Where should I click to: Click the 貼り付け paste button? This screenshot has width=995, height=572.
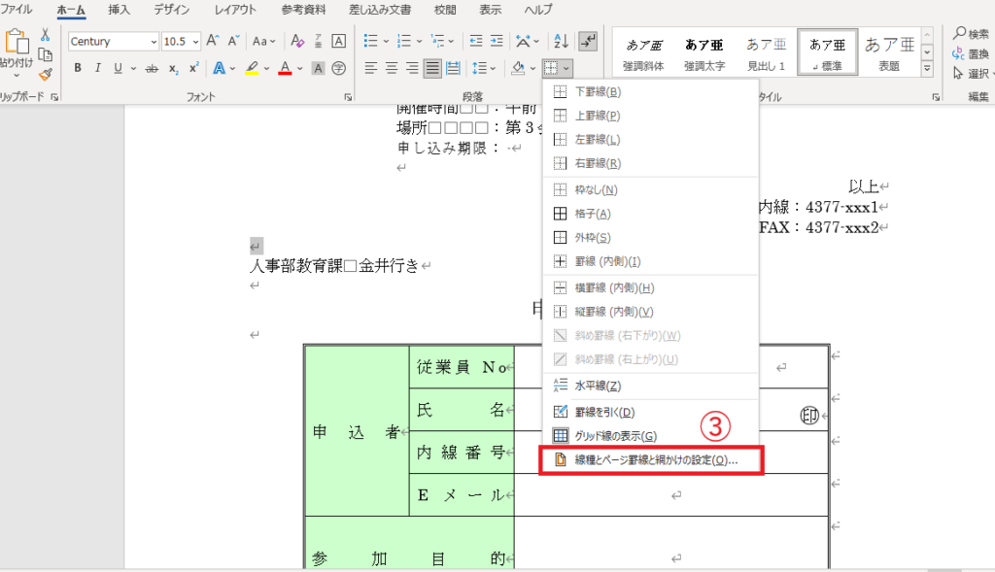[16, 50]
